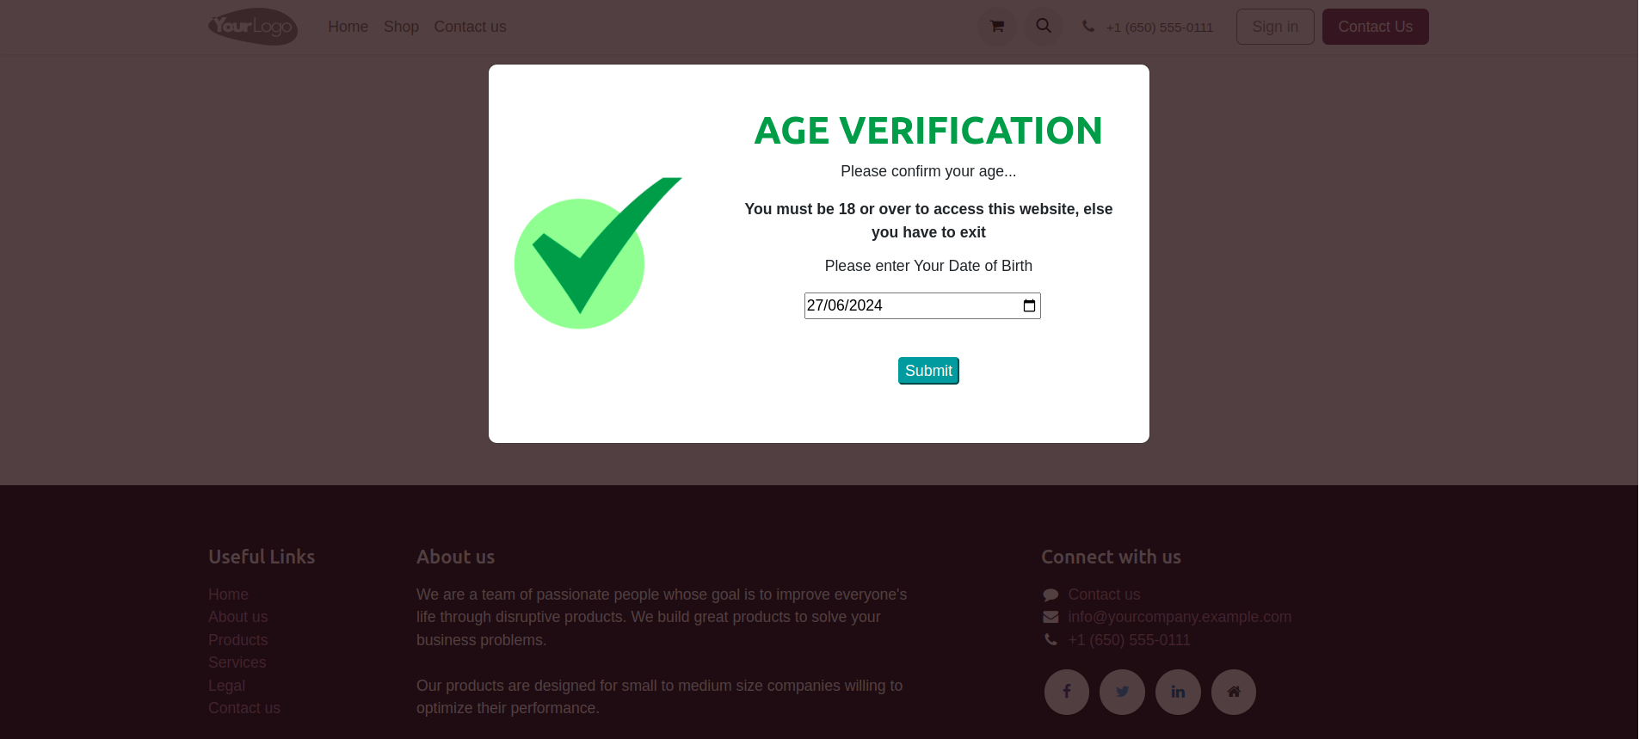Open Home in the top navigation
1639x739 pixels.
click(348, 27)
